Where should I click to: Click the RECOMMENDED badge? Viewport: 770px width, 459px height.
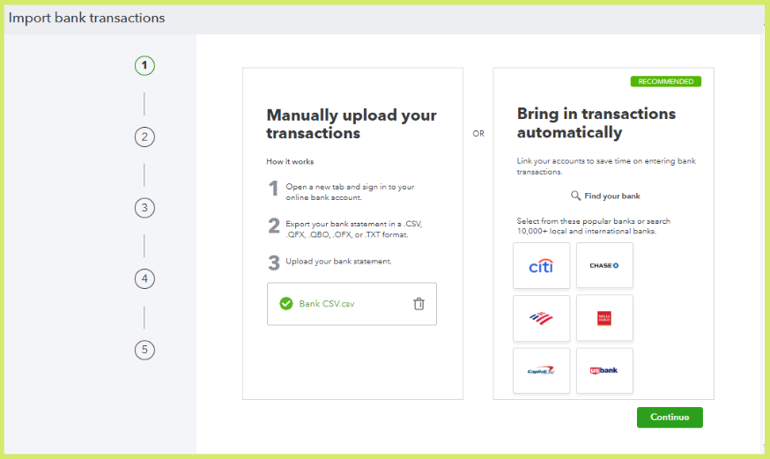(x=665, y=82)
